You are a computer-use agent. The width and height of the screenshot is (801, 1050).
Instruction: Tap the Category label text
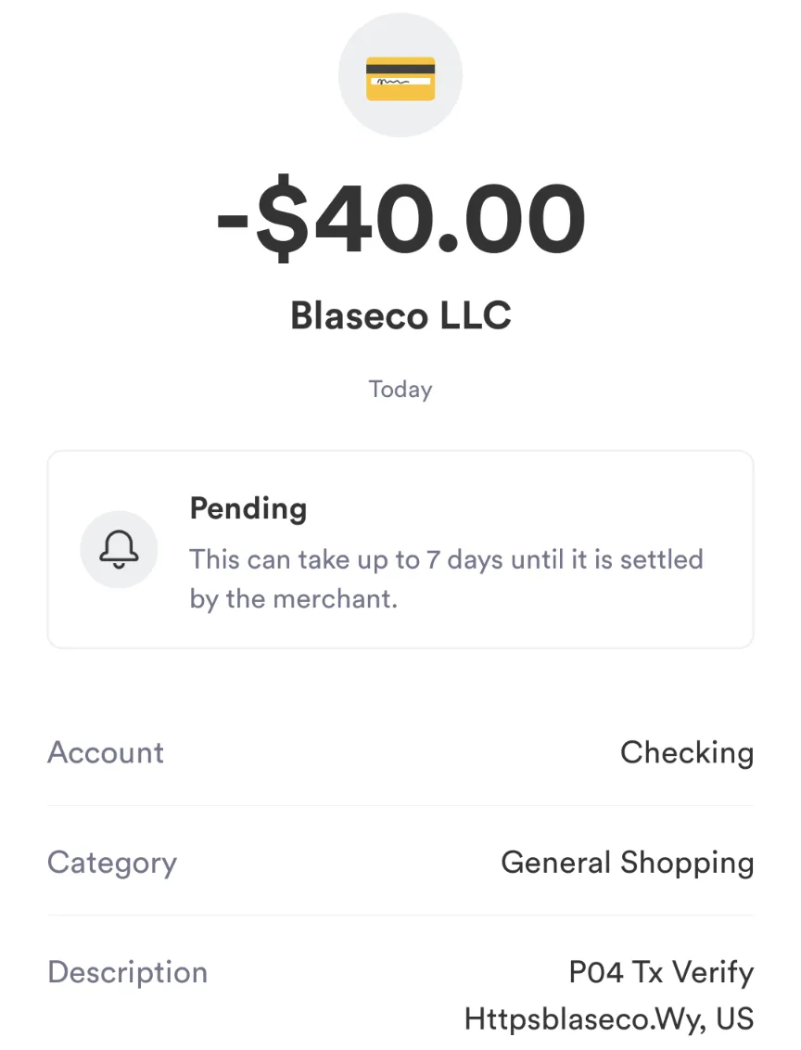point(112,864)
